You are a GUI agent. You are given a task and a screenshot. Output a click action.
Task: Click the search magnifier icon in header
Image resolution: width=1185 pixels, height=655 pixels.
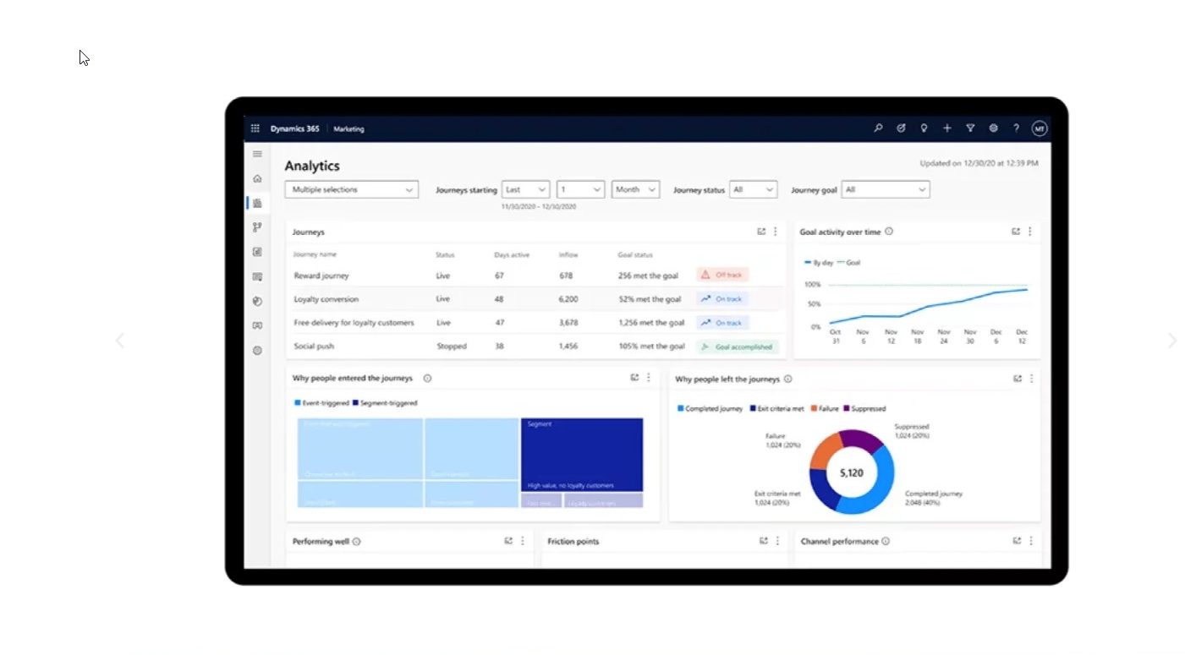click(x=878, y=128)
